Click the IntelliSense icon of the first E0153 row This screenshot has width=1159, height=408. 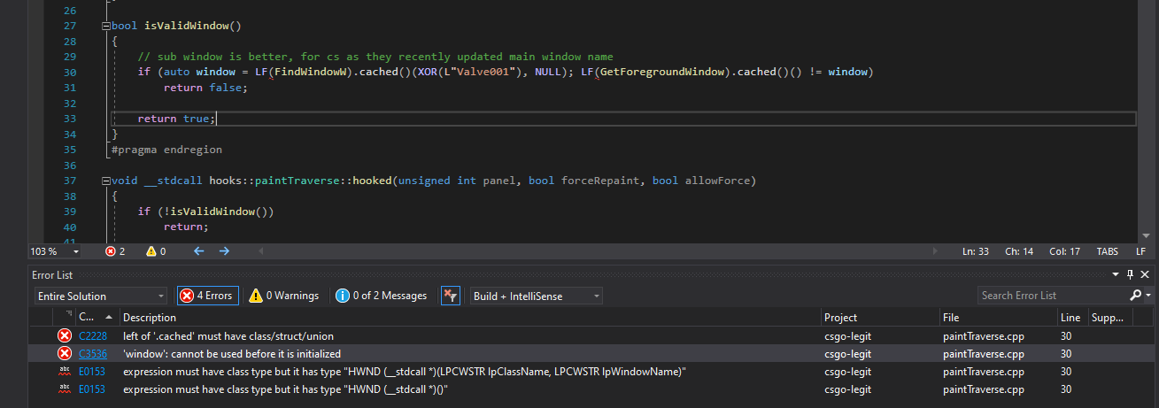click(x=65, y=372)
